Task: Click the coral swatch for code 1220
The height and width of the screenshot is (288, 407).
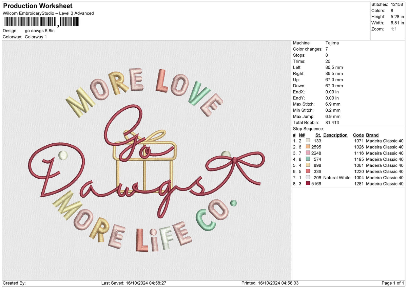Action: point(308,171)
